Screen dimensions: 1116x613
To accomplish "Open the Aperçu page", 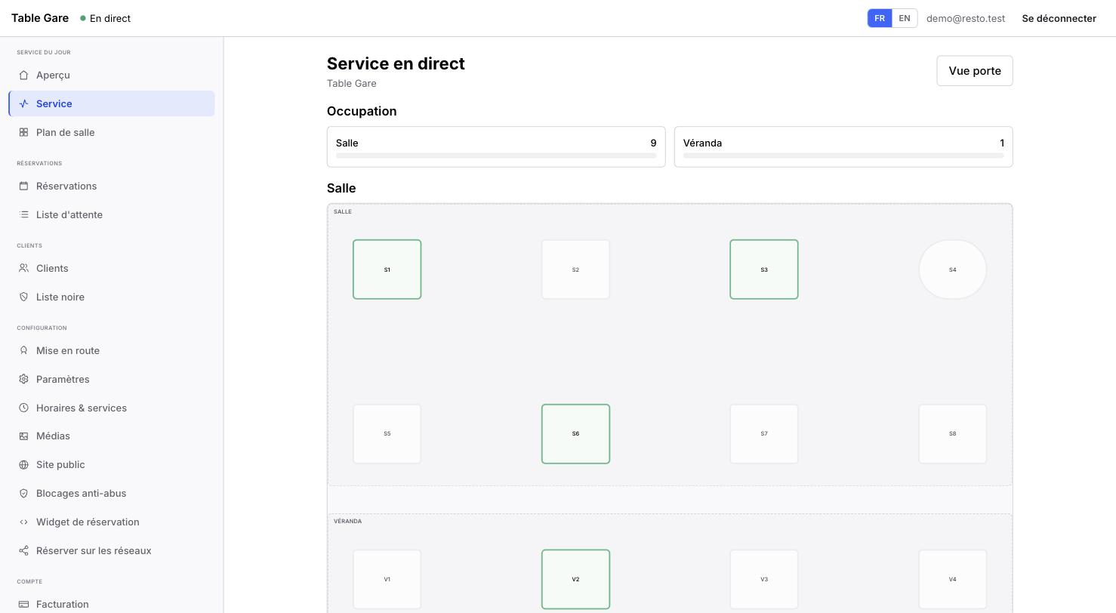I will (112, 75).
